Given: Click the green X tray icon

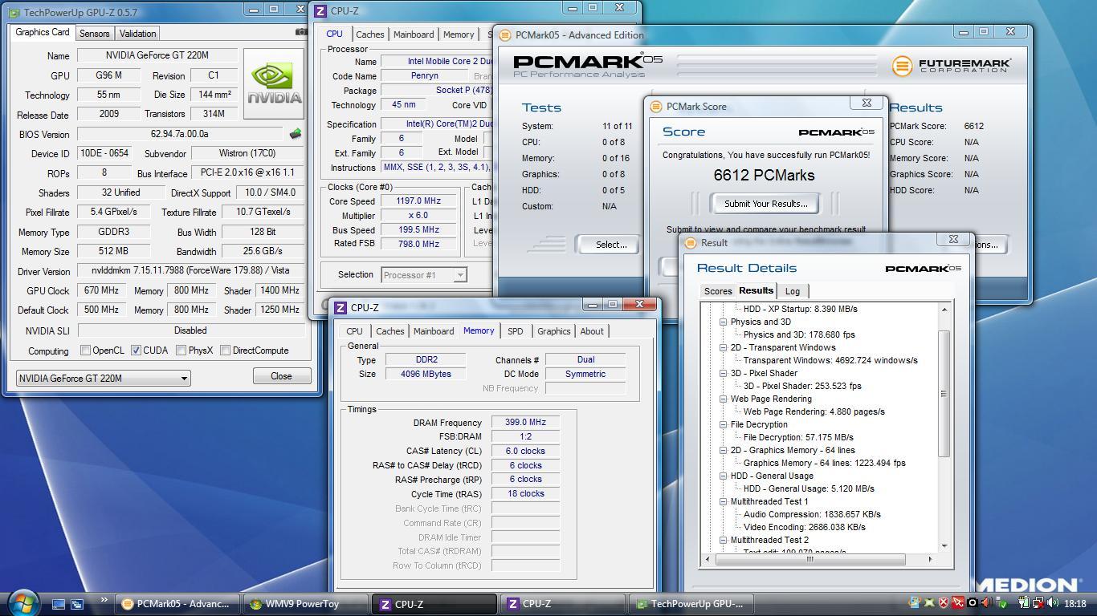Looking at the screenshot, I should point(929,603).
